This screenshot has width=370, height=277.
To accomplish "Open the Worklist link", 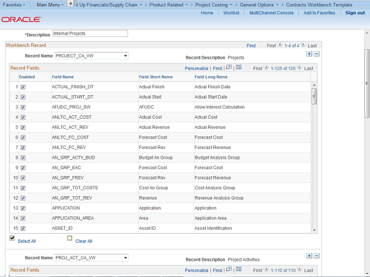I will [x=231, y=13].
